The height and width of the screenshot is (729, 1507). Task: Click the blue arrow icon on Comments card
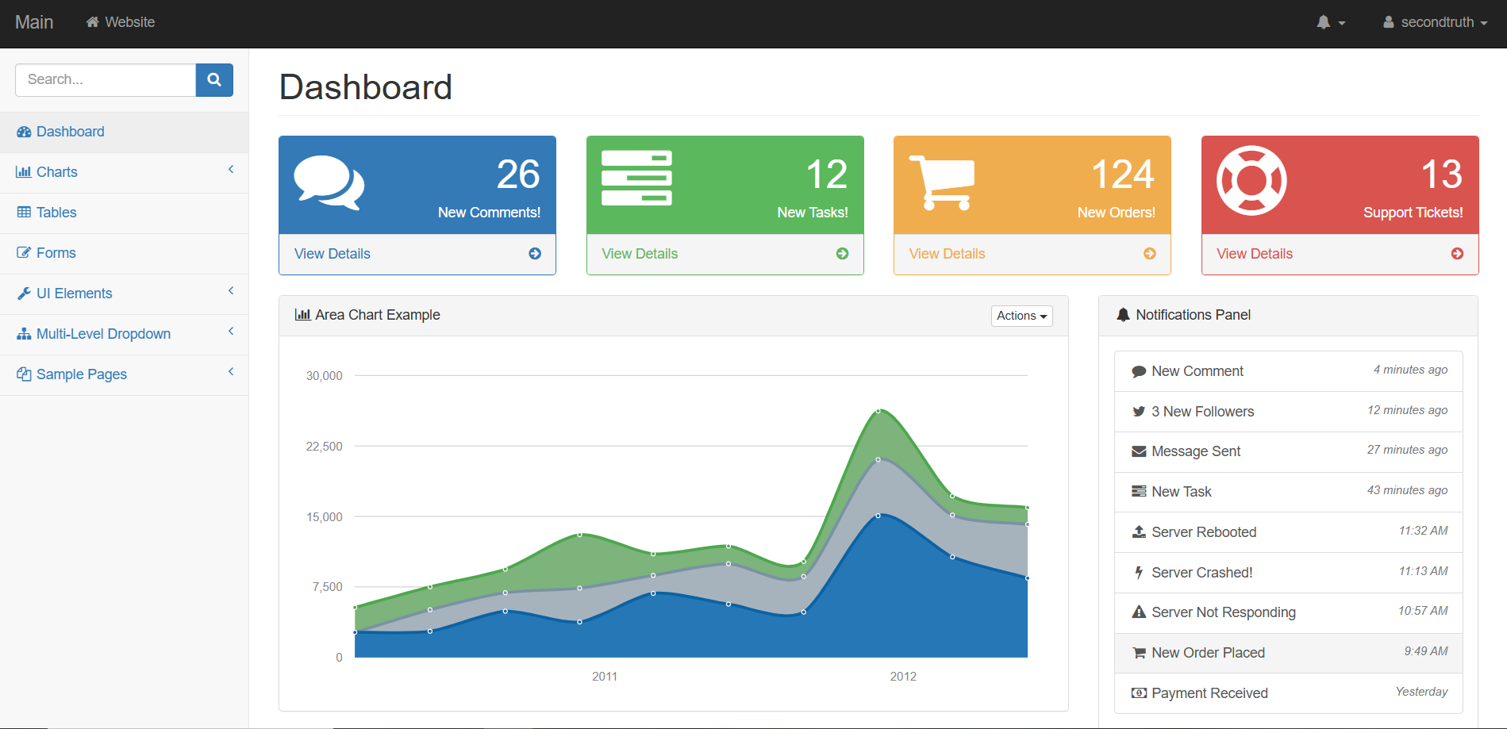pyautogui.click(x=535, y=254)
